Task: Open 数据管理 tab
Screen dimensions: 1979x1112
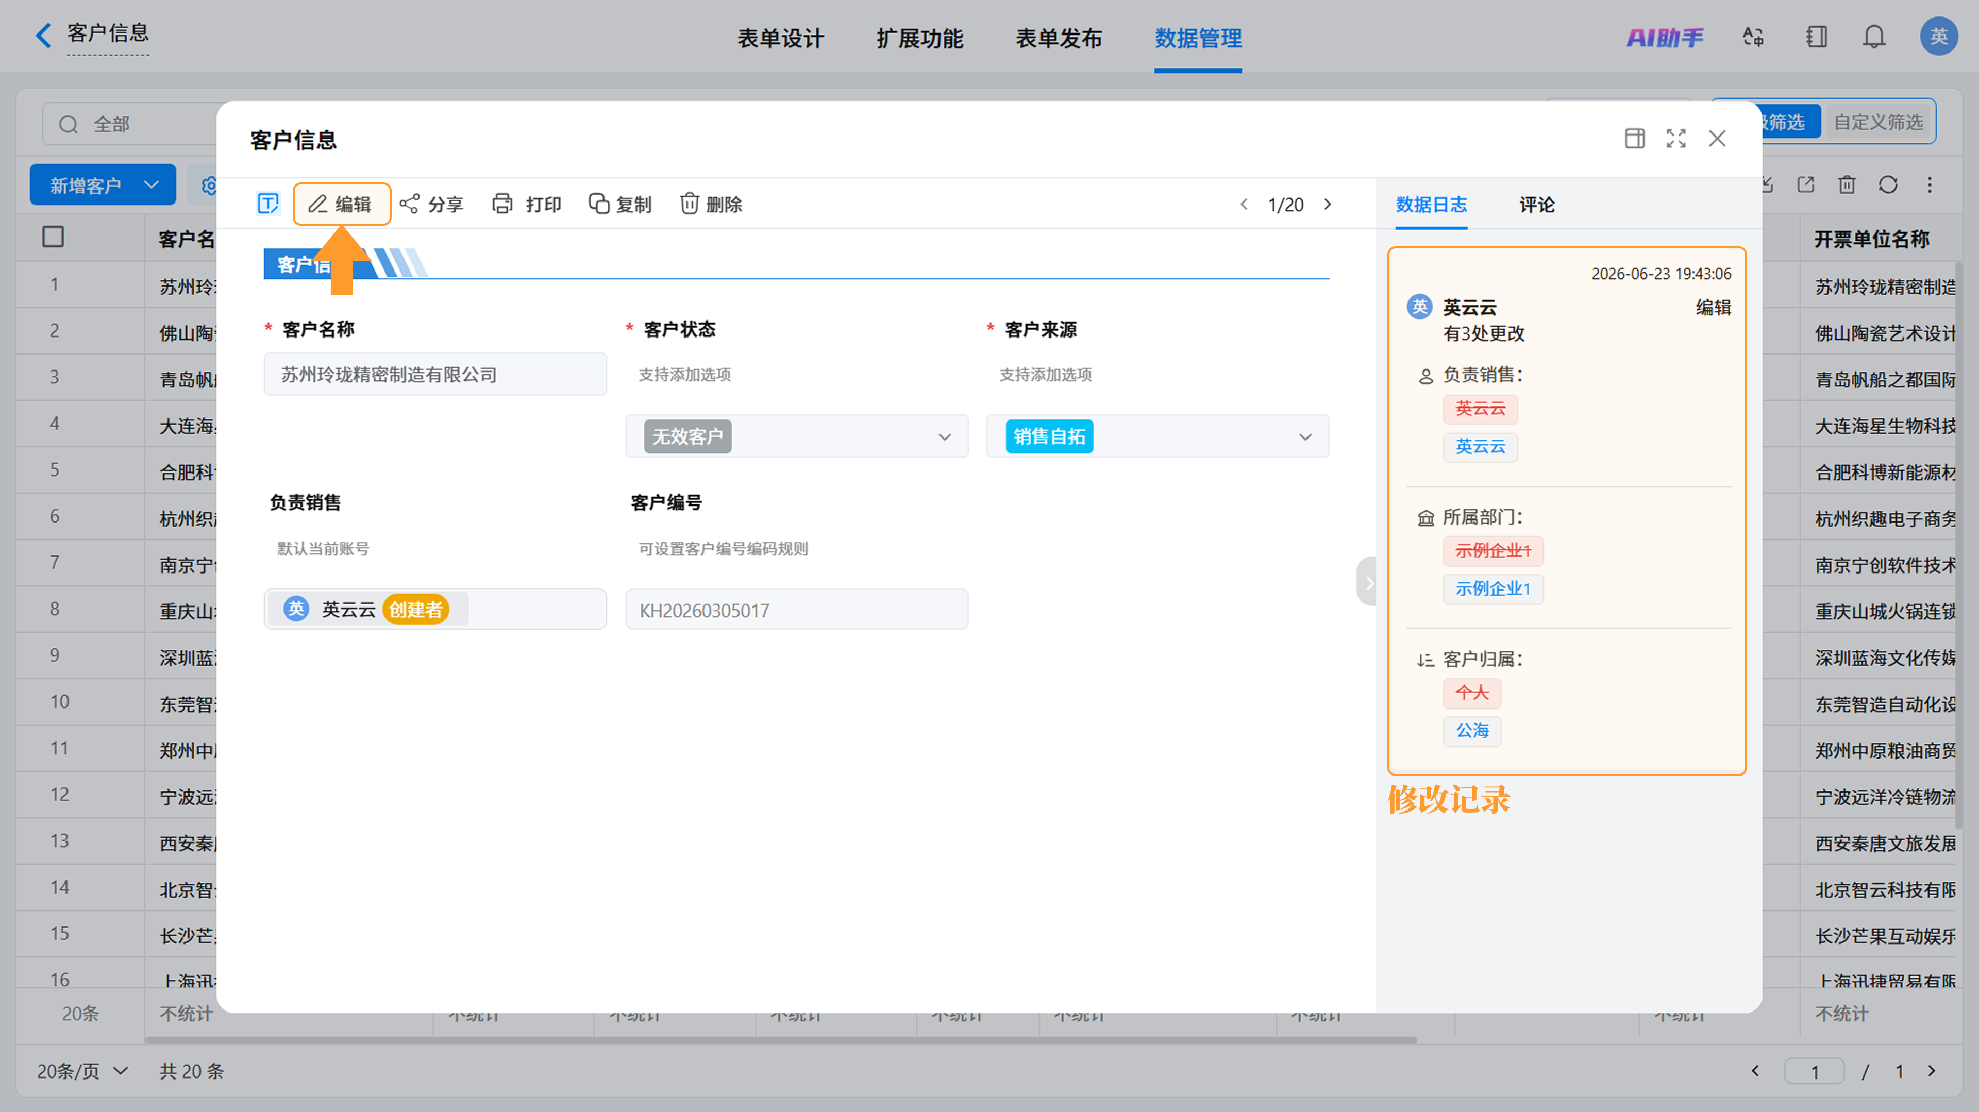Action: 1198,38
